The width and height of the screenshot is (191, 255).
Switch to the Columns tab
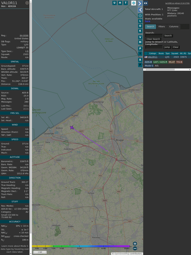coord(174,27)
